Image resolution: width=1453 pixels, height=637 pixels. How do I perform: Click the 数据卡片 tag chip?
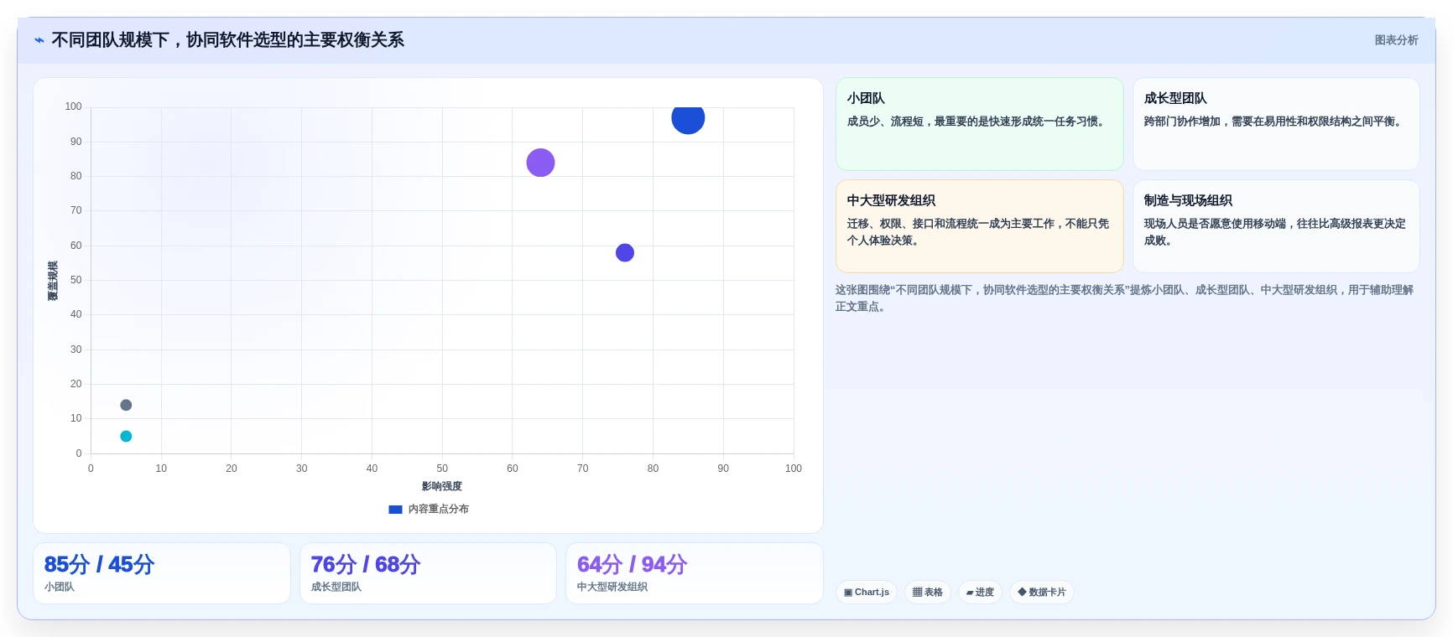coord(1042,593)
